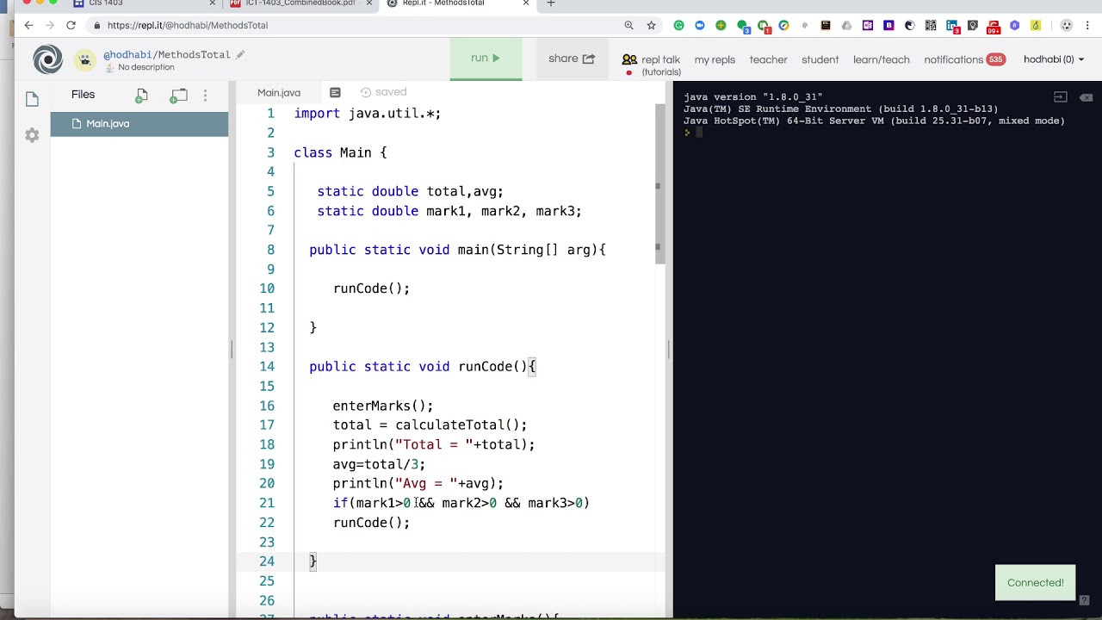Open the learn/teach page

[881, 59]
